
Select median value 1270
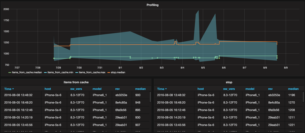(292, 103)
